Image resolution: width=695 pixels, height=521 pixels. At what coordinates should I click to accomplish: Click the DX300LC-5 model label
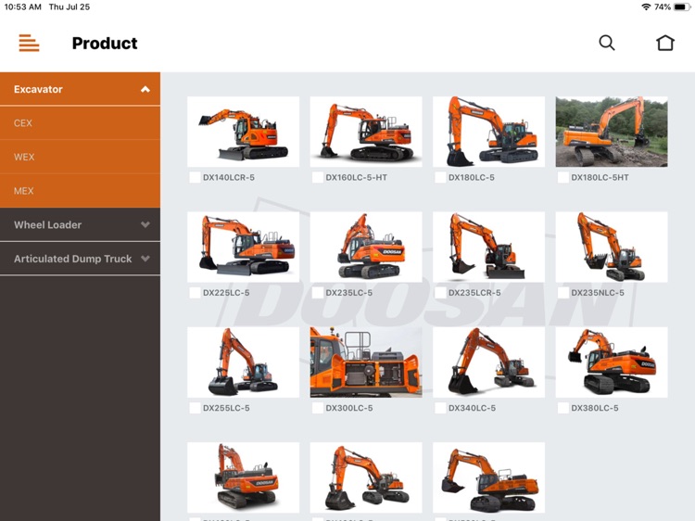click(x=348, y=408)
